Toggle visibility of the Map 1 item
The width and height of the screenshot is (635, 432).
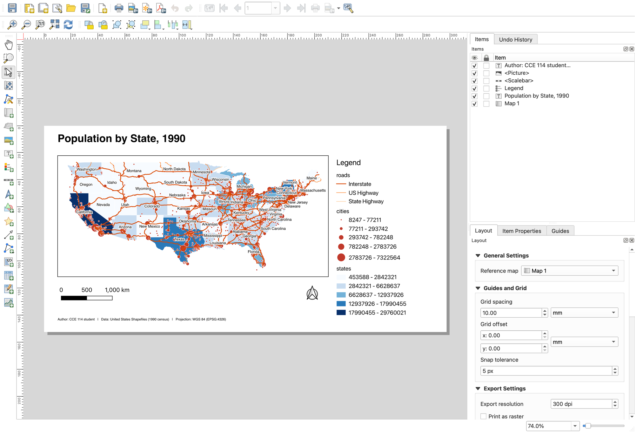point(475,104)
